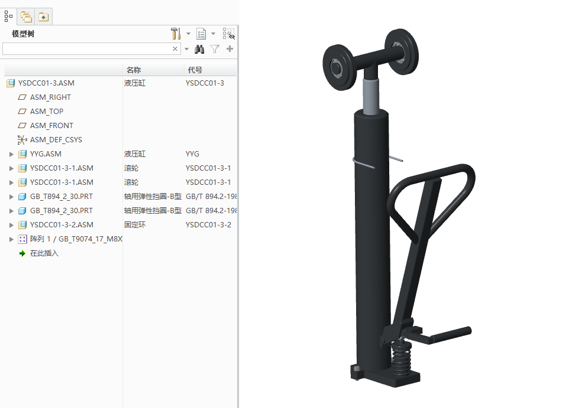
Task: Click the binoculars find icon
Action: pyautogui.click(x=199, y=49)
